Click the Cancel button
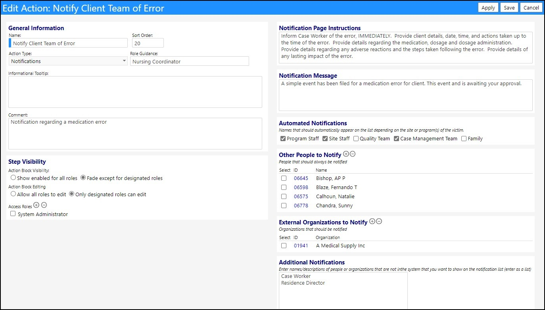 (531, 8)
